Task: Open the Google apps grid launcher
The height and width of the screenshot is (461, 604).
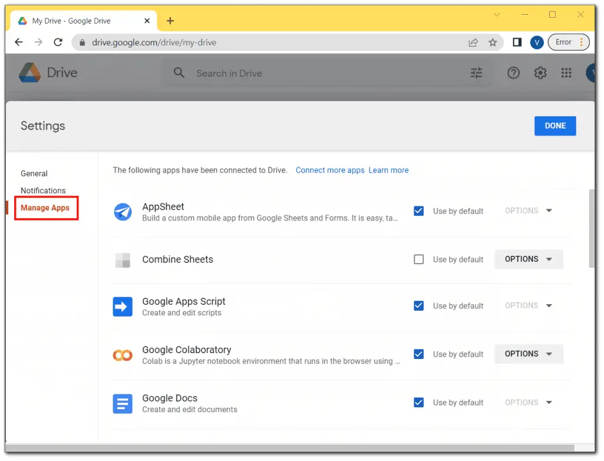Action: pos(566,73)
